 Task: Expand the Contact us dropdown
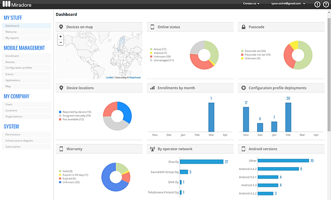coord(251,3)
